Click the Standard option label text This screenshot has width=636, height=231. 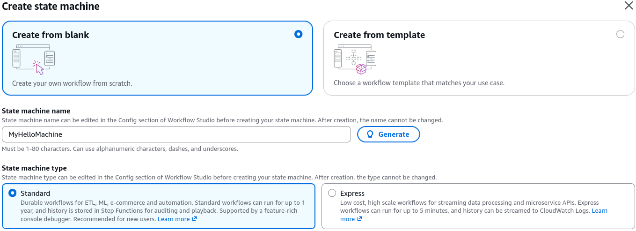coord(35,194)
